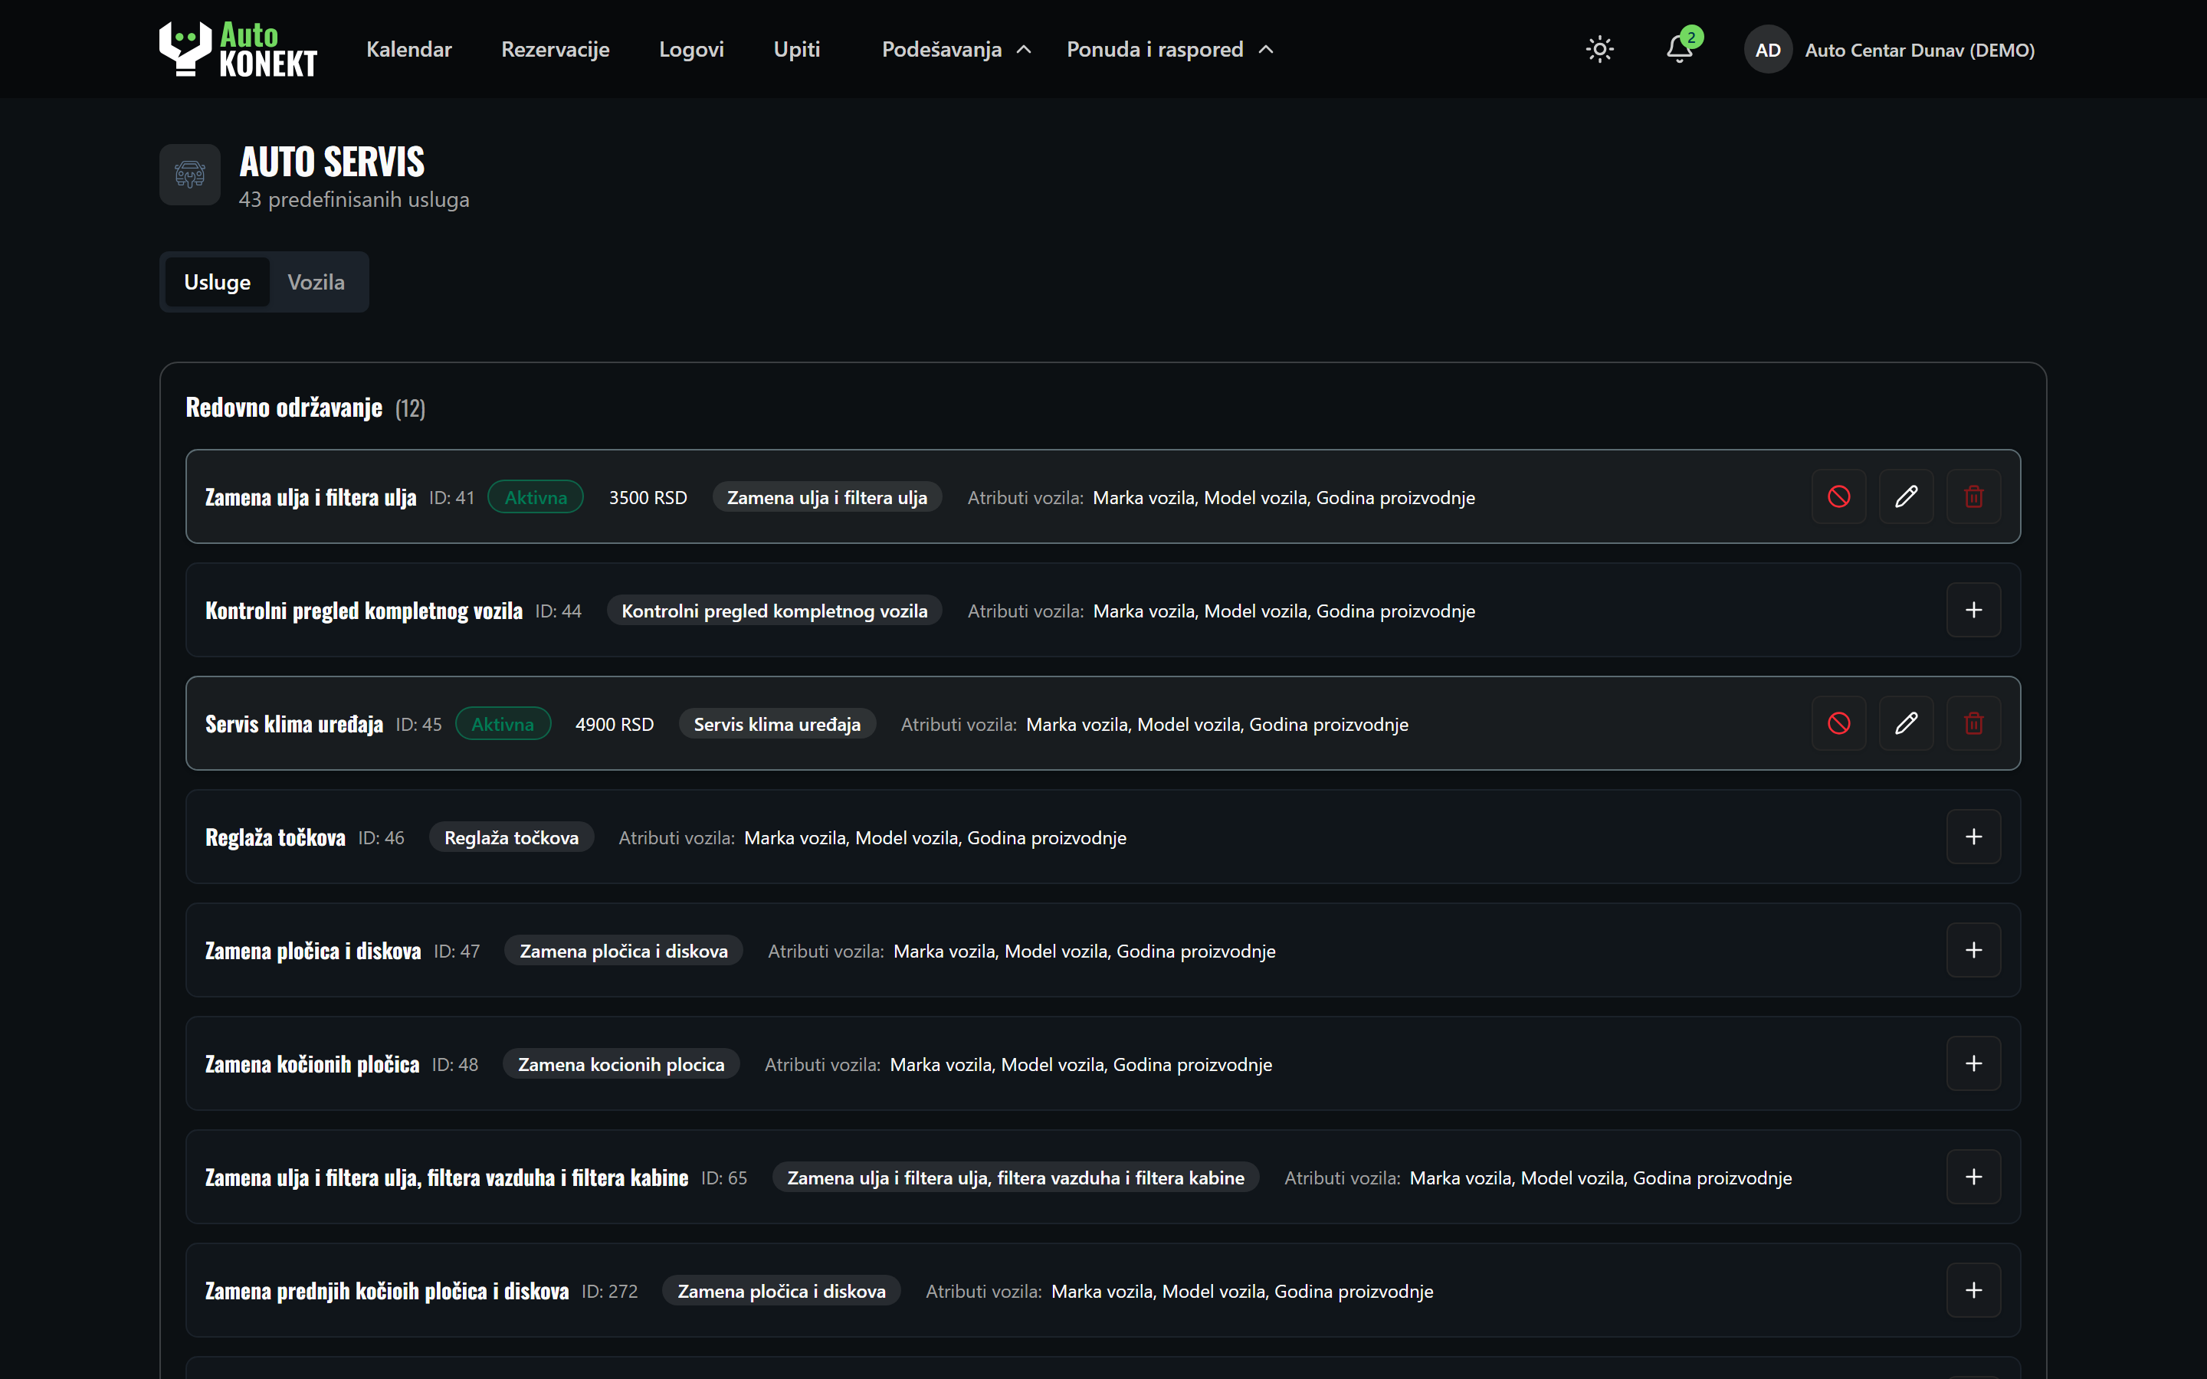
Task: Add the Zamena kočionih pločica service
Action: tap(1973, 1063)
